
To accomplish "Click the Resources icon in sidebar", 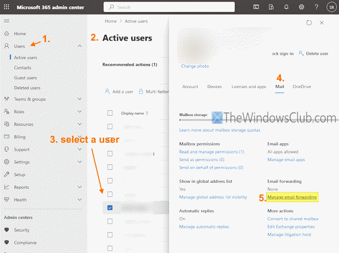I will [x=7, y=124].
